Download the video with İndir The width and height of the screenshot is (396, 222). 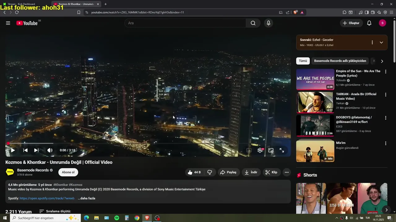[251, 172]
